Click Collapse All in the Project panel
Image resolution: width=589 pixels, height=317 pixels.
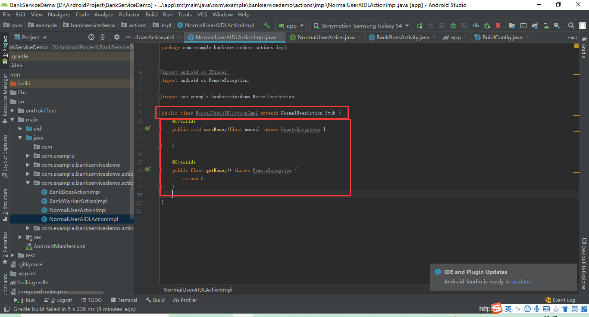pyautogui.click(x=103, y=37)
